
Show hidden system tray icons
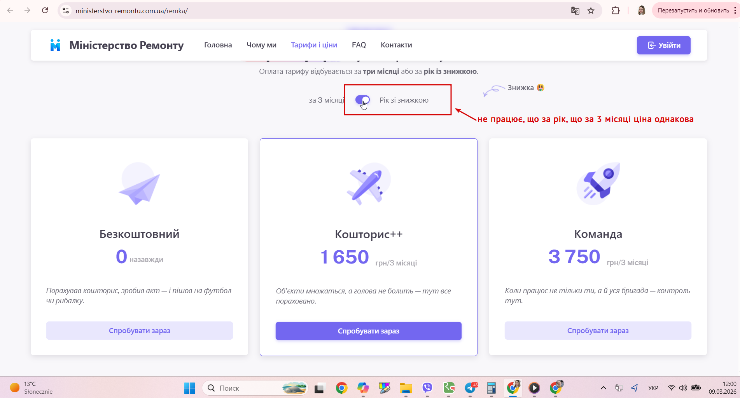point(604,388)
